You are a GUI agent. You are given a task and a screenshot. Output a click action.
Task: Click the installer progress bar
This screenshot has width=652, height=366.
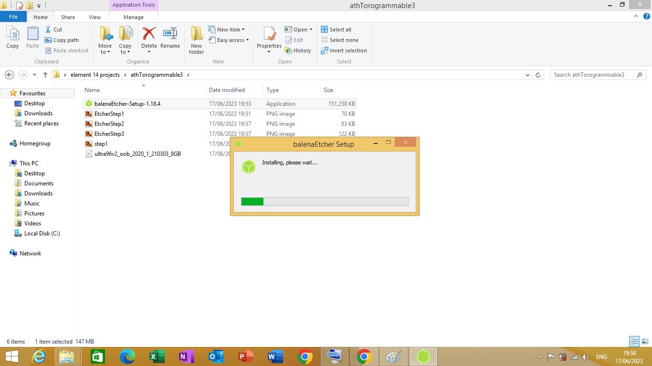325,202
